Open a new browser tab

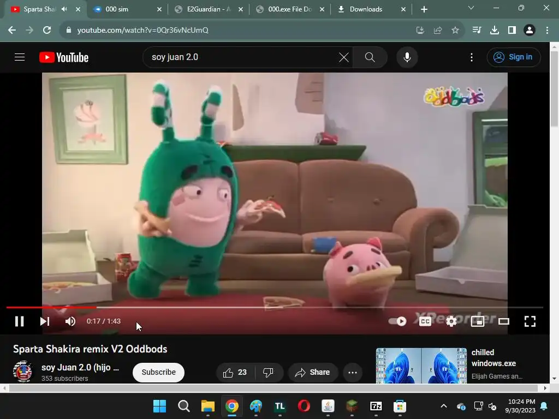[424, 10]
